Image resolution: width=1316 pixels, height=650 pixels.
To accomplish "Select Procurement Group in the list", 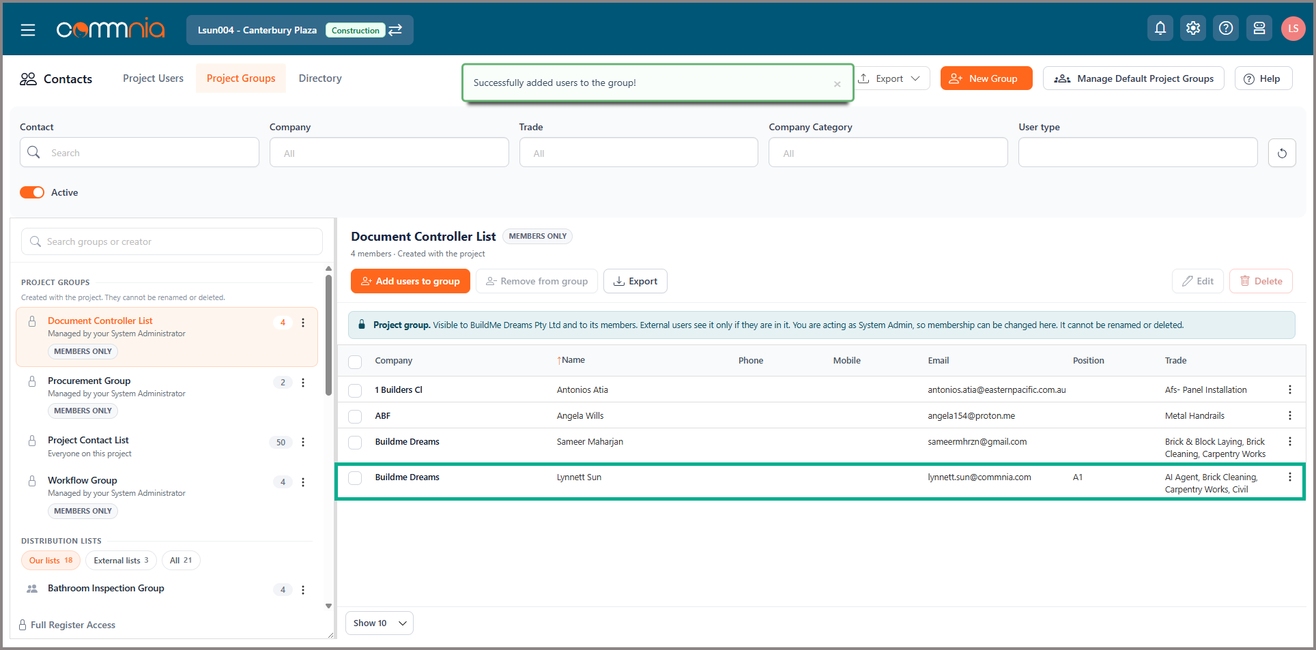I will (167, 396).
